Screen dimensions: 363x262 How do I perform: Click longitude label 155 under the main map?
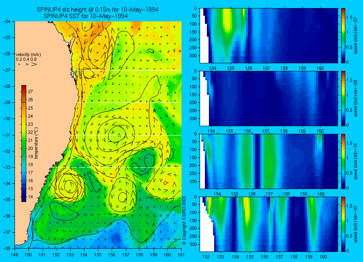pos(98,255)
